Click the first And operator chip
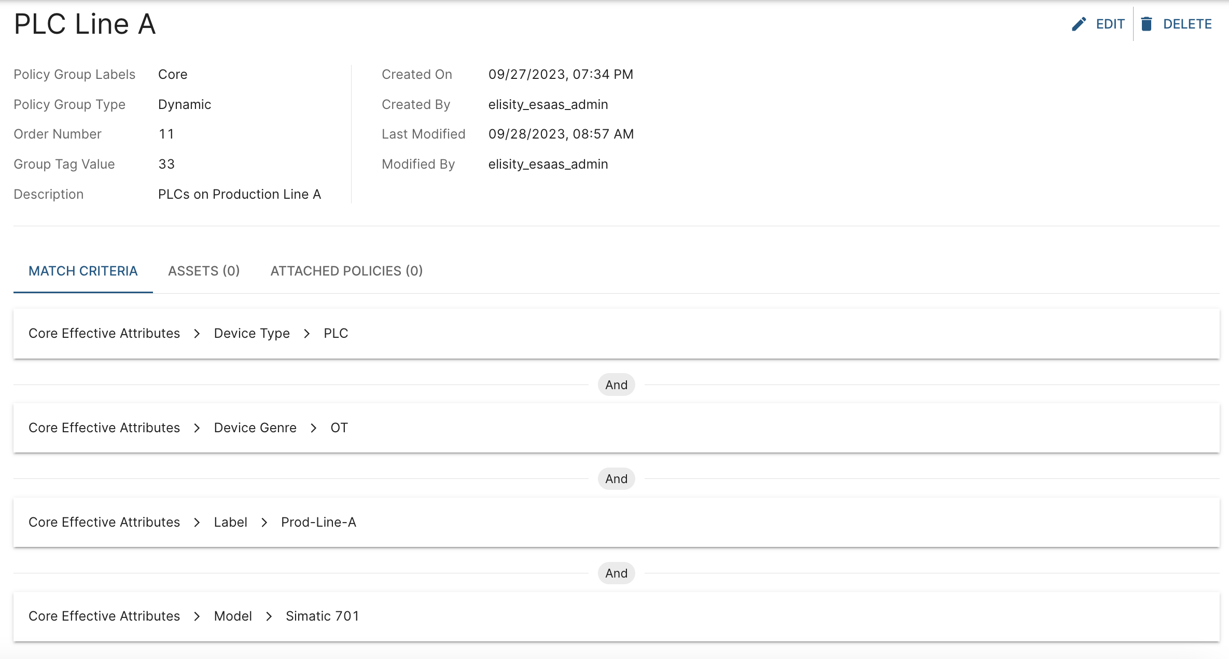Image resolution: width=1229 pixels, height=659 pixels. [x=616, y=385]
